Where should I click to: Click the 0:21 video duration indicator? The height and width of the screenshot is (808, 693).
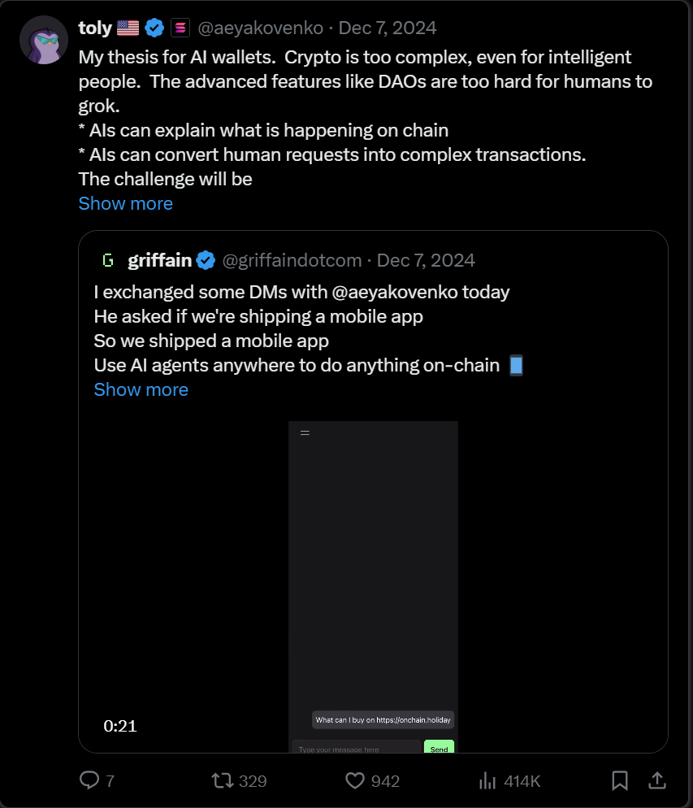[x=120, y=726]
